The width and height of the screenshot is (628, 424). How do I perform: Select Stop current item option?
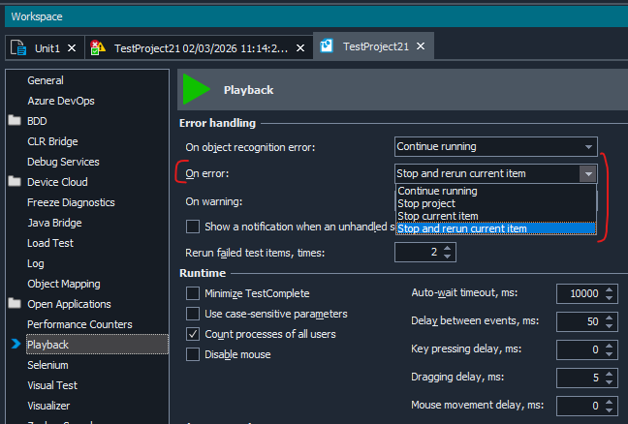coord(437,216)
